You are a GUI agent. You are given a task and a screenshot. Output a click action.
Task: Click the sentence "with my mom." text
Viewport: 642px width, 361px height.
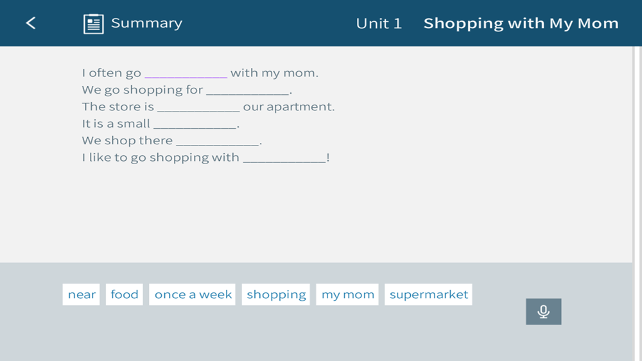(x=274, y=73)
